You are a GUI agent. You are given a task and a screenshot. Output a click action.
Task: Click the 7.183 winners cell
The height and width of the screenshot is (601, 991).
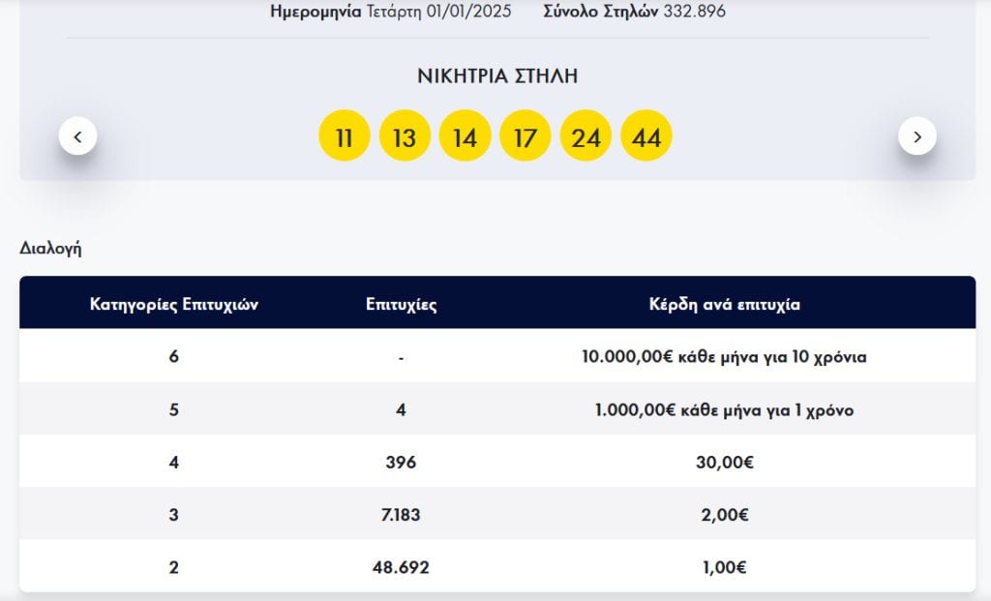click(401, 515)
